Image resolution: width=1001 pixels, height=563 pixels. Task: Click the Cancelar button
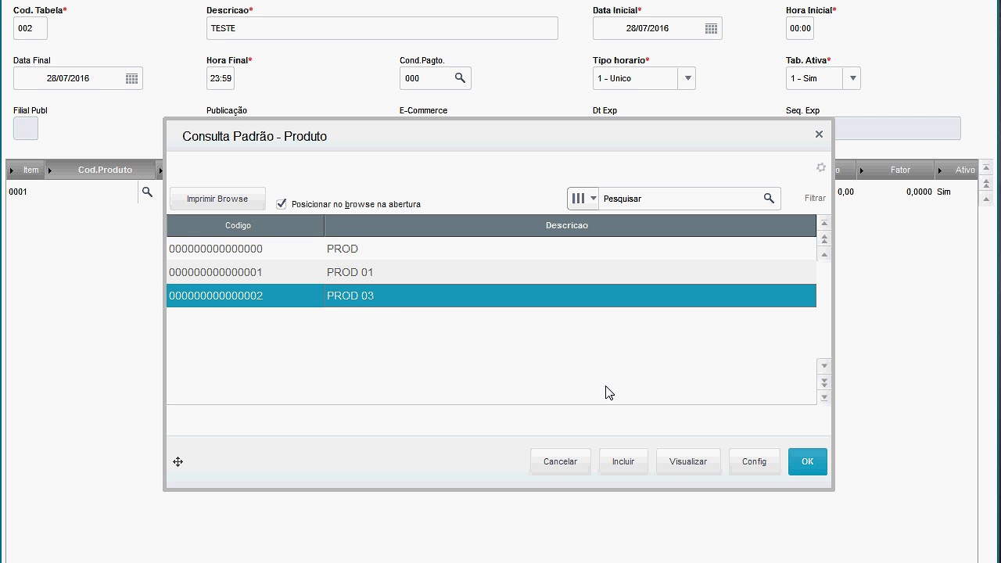[560, 461]
